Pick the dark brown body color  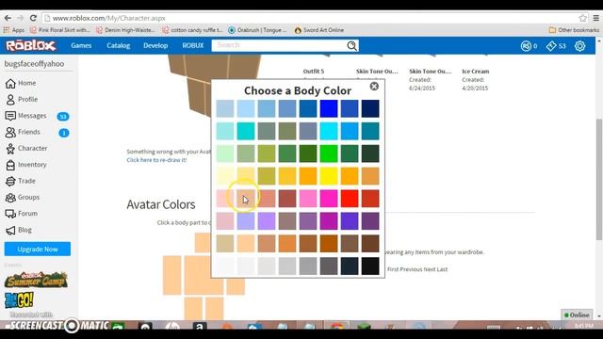[x=370, y=244]
